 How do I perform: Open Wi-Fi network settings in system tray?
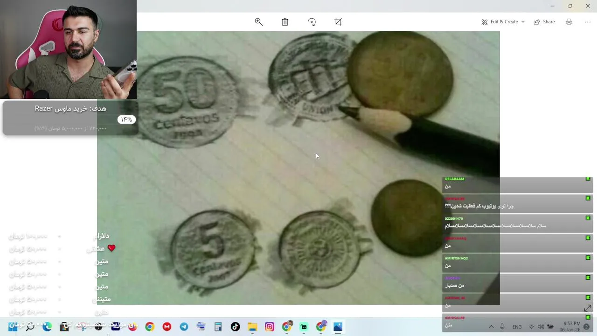531,327
